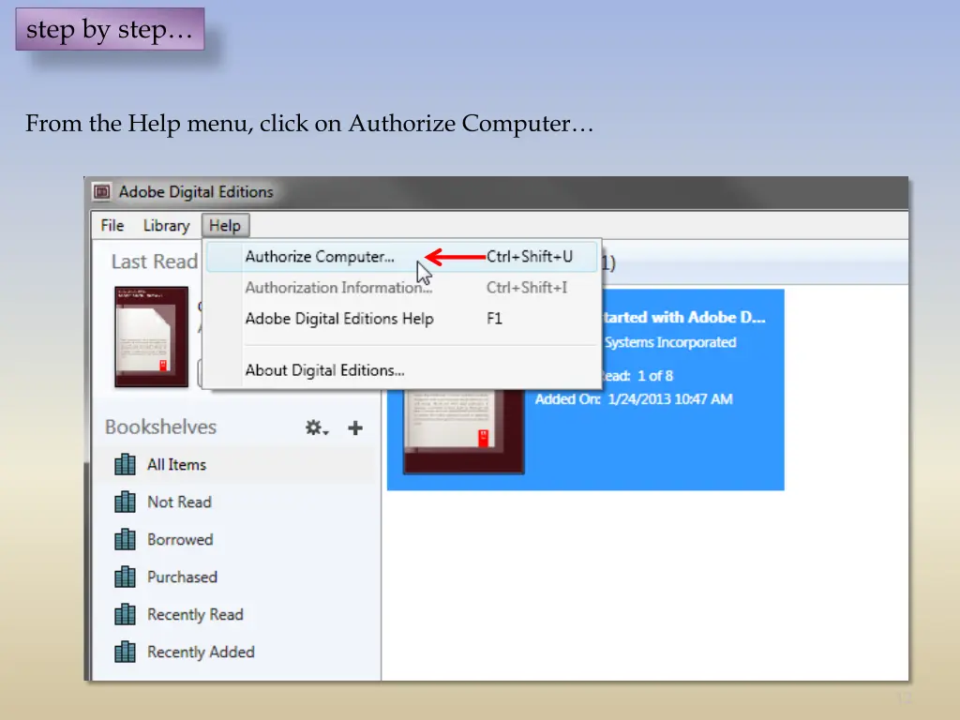Click the Recently Read bookshelf icon
960x720 pixels.
(125, 614)
